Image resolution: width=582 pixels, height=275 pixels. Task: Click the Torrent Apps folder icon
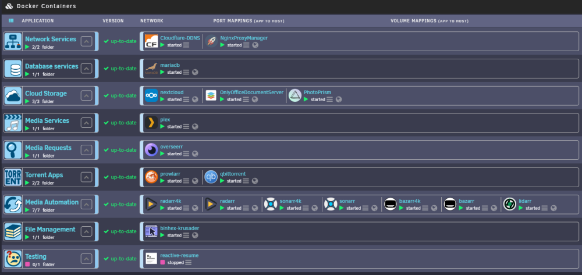click(x=13, y=177)
